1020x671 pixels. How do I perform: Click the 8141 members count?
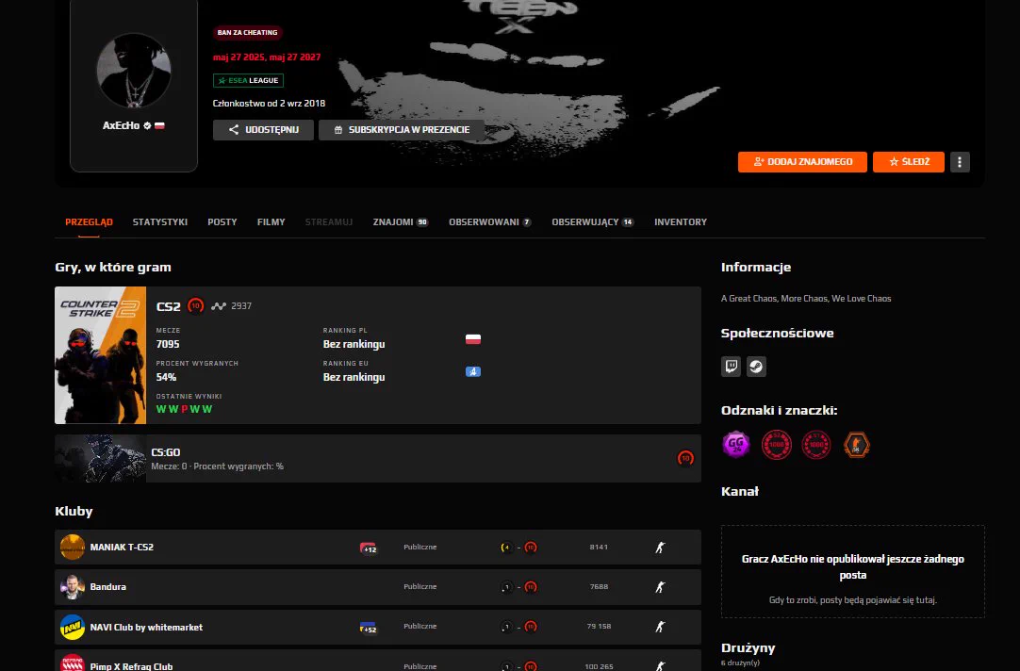click(599, 547)
